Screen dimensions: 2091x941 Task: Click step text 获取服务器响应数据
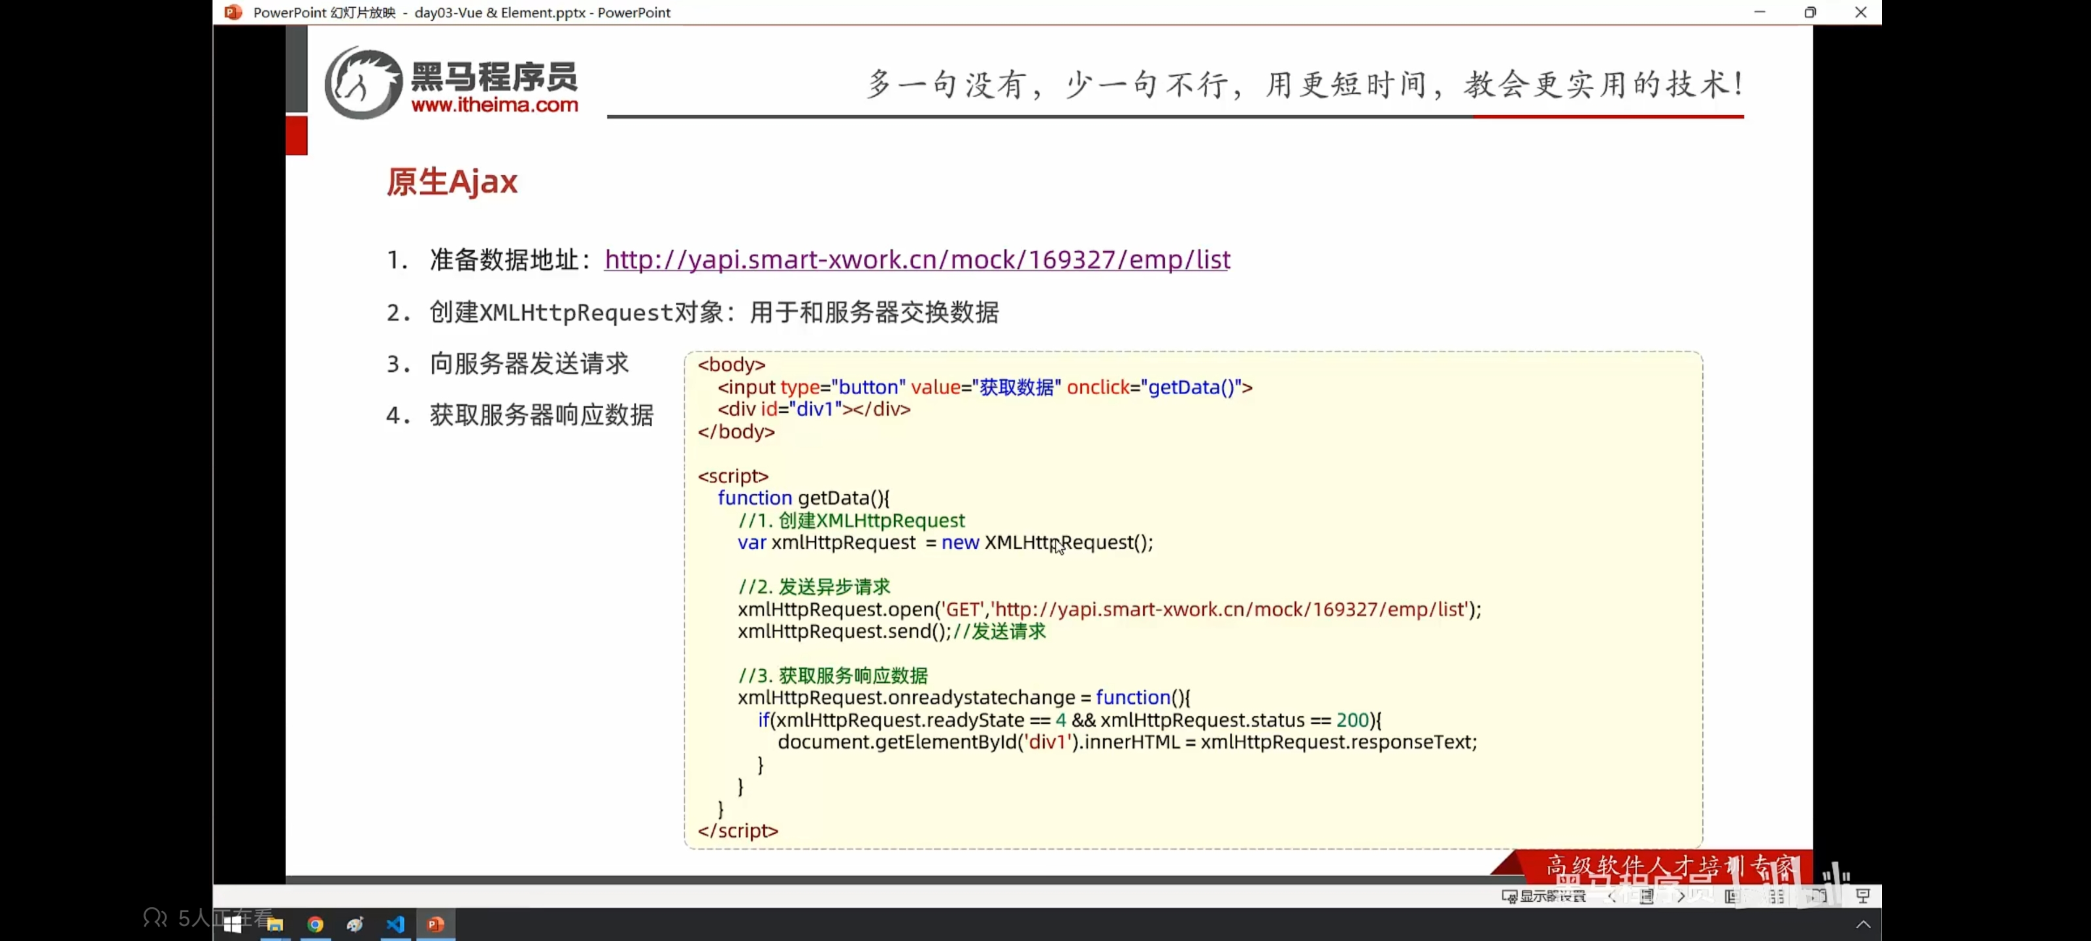pos(542,415)
